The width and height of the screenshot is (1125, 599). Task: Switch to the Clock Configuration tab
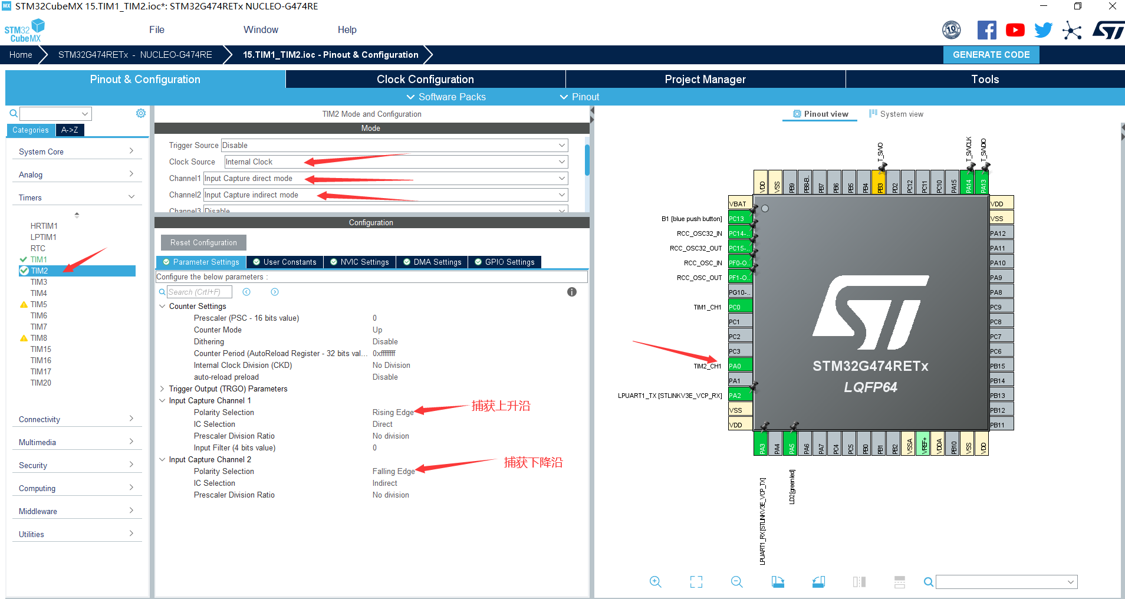tap(425, 78)
